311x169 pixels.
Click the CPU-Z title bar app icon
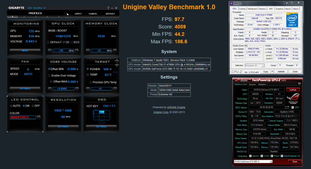pos(231,3)
